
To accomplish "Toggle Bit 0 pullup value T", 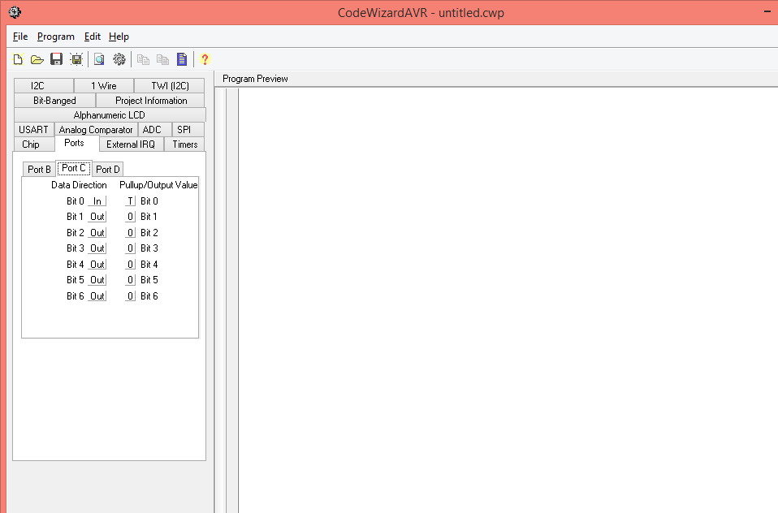I will (x=130, y=201).
